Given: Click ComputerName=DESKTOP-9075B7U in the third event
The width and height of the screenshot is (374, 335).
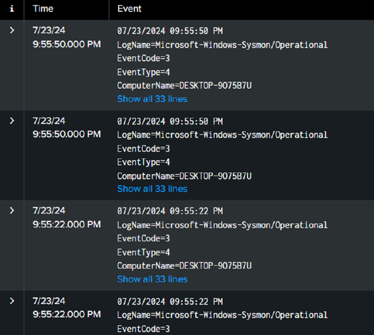Looking at the screenshot, I should pos(184,265).
